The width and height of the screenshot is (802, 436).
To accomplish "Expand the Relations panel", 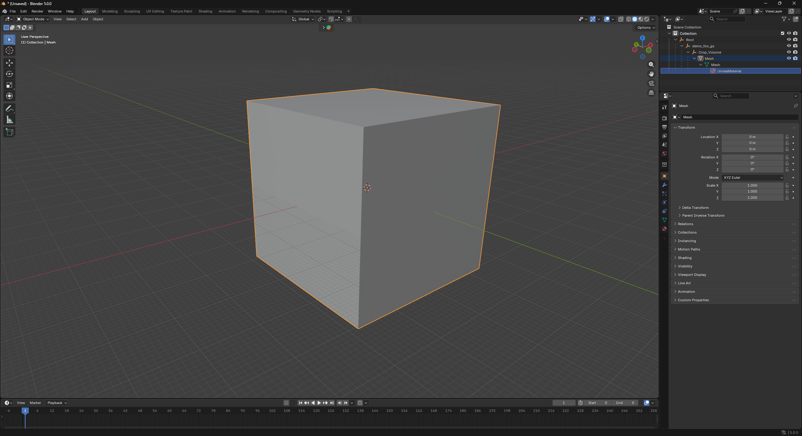I will click(x=685, y=224).
